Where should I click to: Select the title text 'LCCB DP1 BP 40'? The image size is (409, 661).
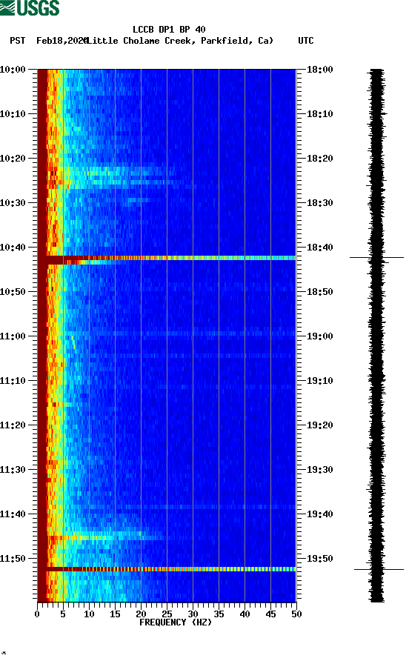[x=169, y=30]
